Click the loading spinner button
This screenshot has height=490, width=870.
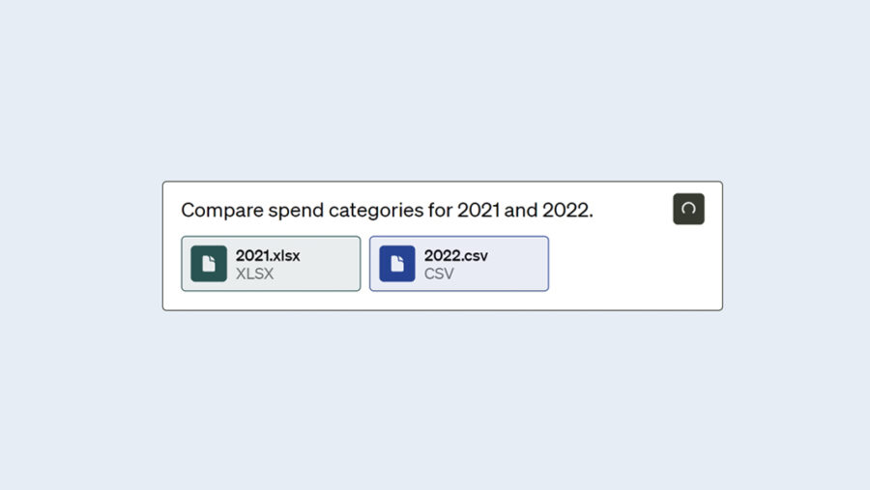pyautogui.click(x=688, y=209)
